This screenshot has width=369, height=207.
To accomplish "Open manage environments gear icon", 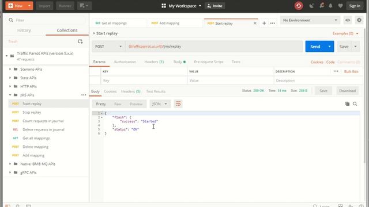I will [x=359, y=20].
